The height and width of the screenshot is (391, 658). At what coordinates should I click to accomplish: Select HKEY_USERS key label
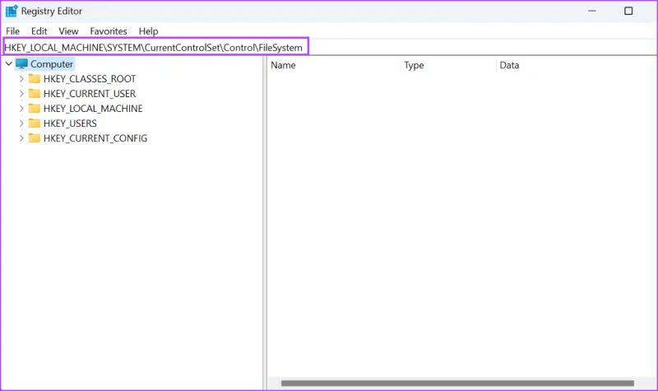coord(70,123)
